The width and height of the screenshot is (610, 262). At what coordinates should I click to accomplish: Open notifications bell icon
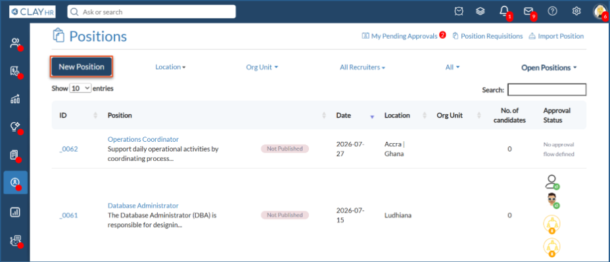[x=504, y=11]
